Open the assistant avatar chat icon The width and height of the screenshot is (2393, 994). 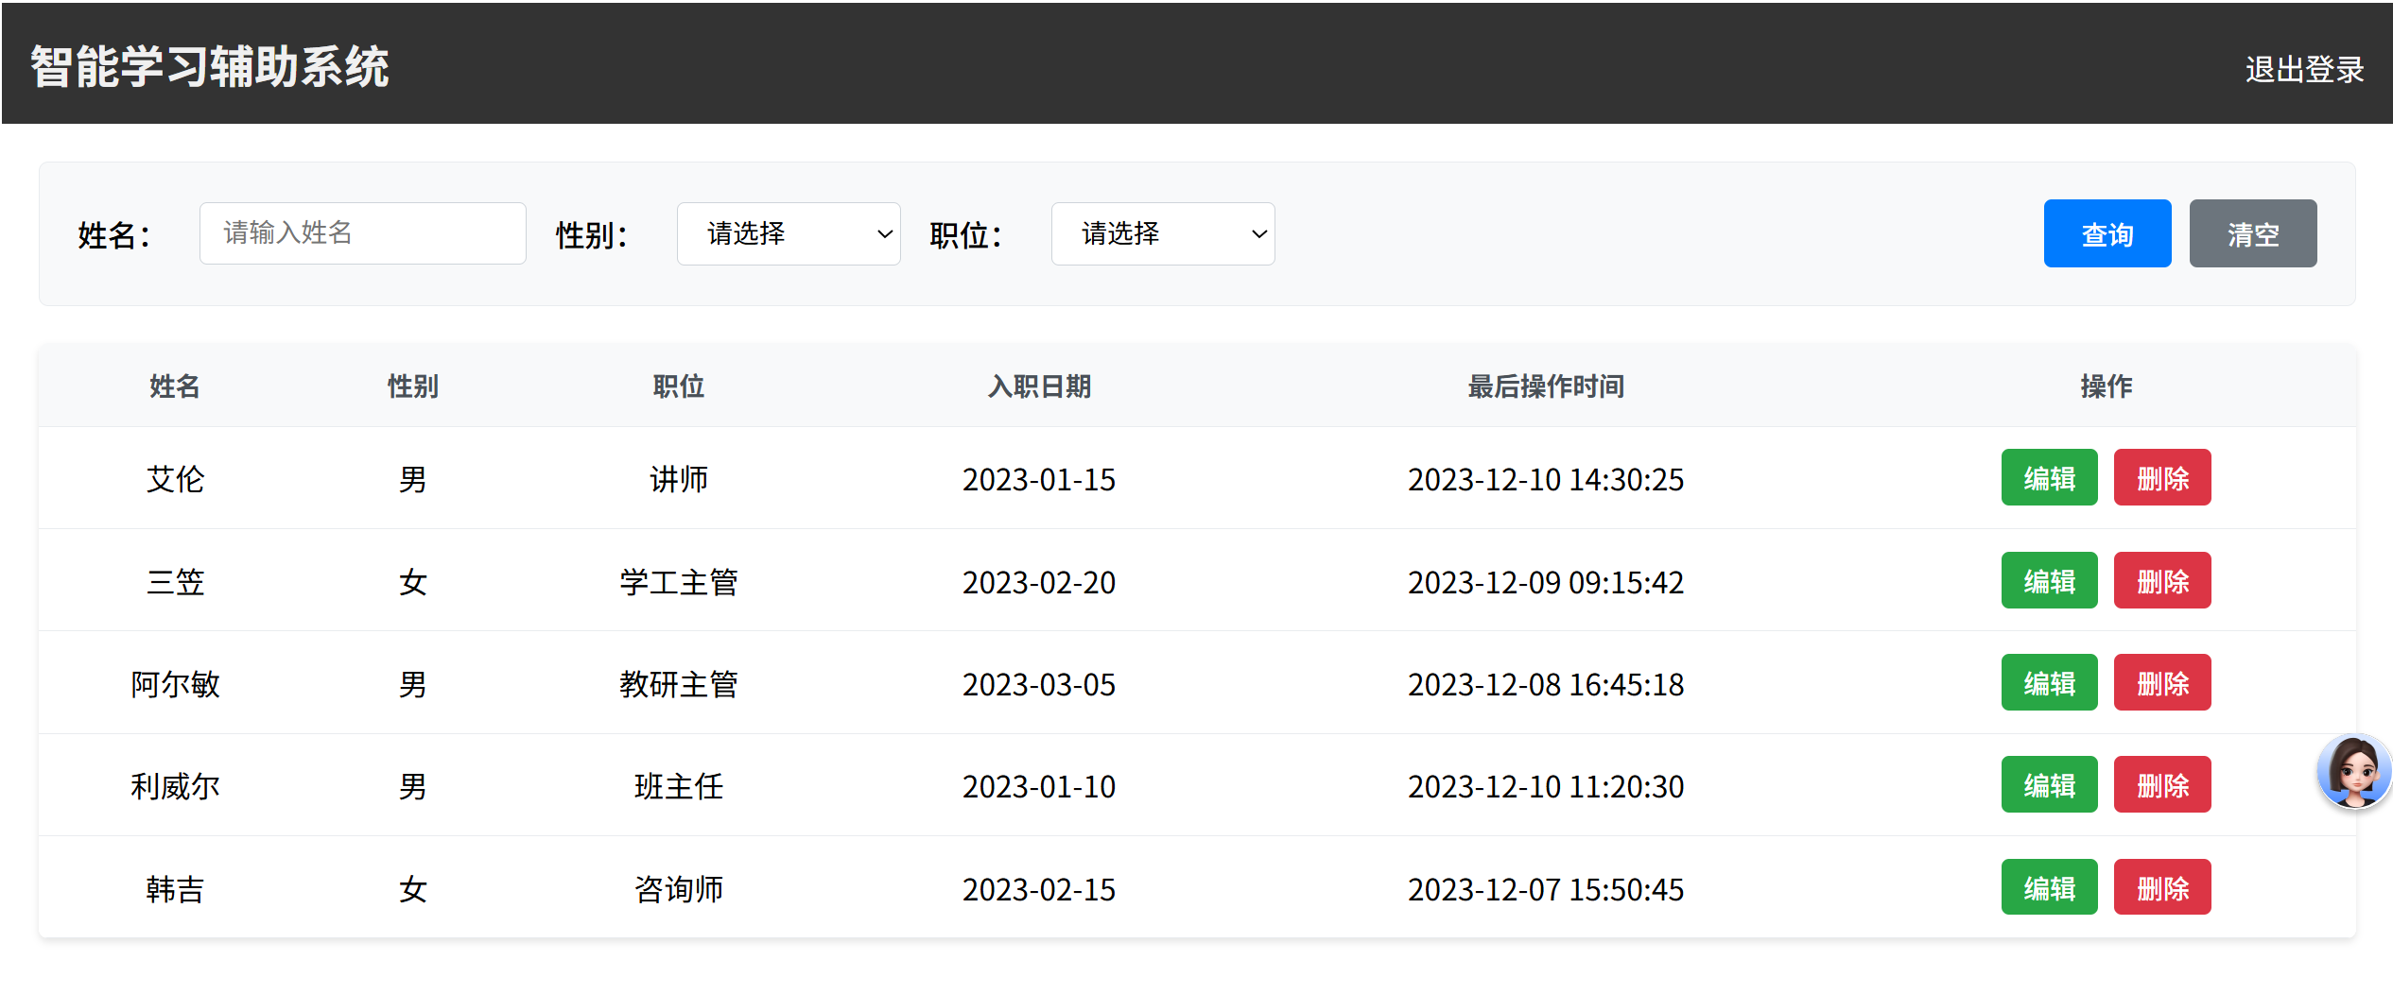click(x=2353, y=771)
